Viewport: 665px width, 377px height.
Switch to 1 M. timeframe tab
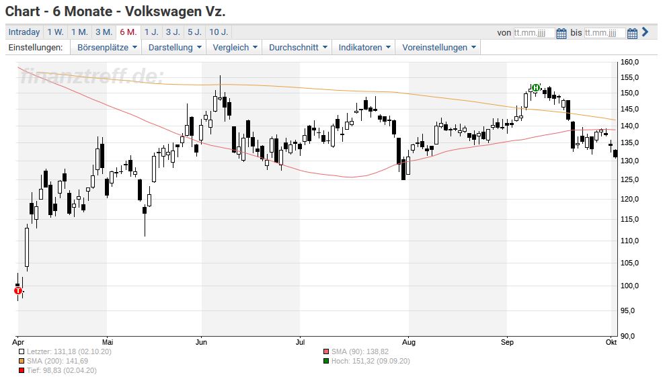pos(79,32)
